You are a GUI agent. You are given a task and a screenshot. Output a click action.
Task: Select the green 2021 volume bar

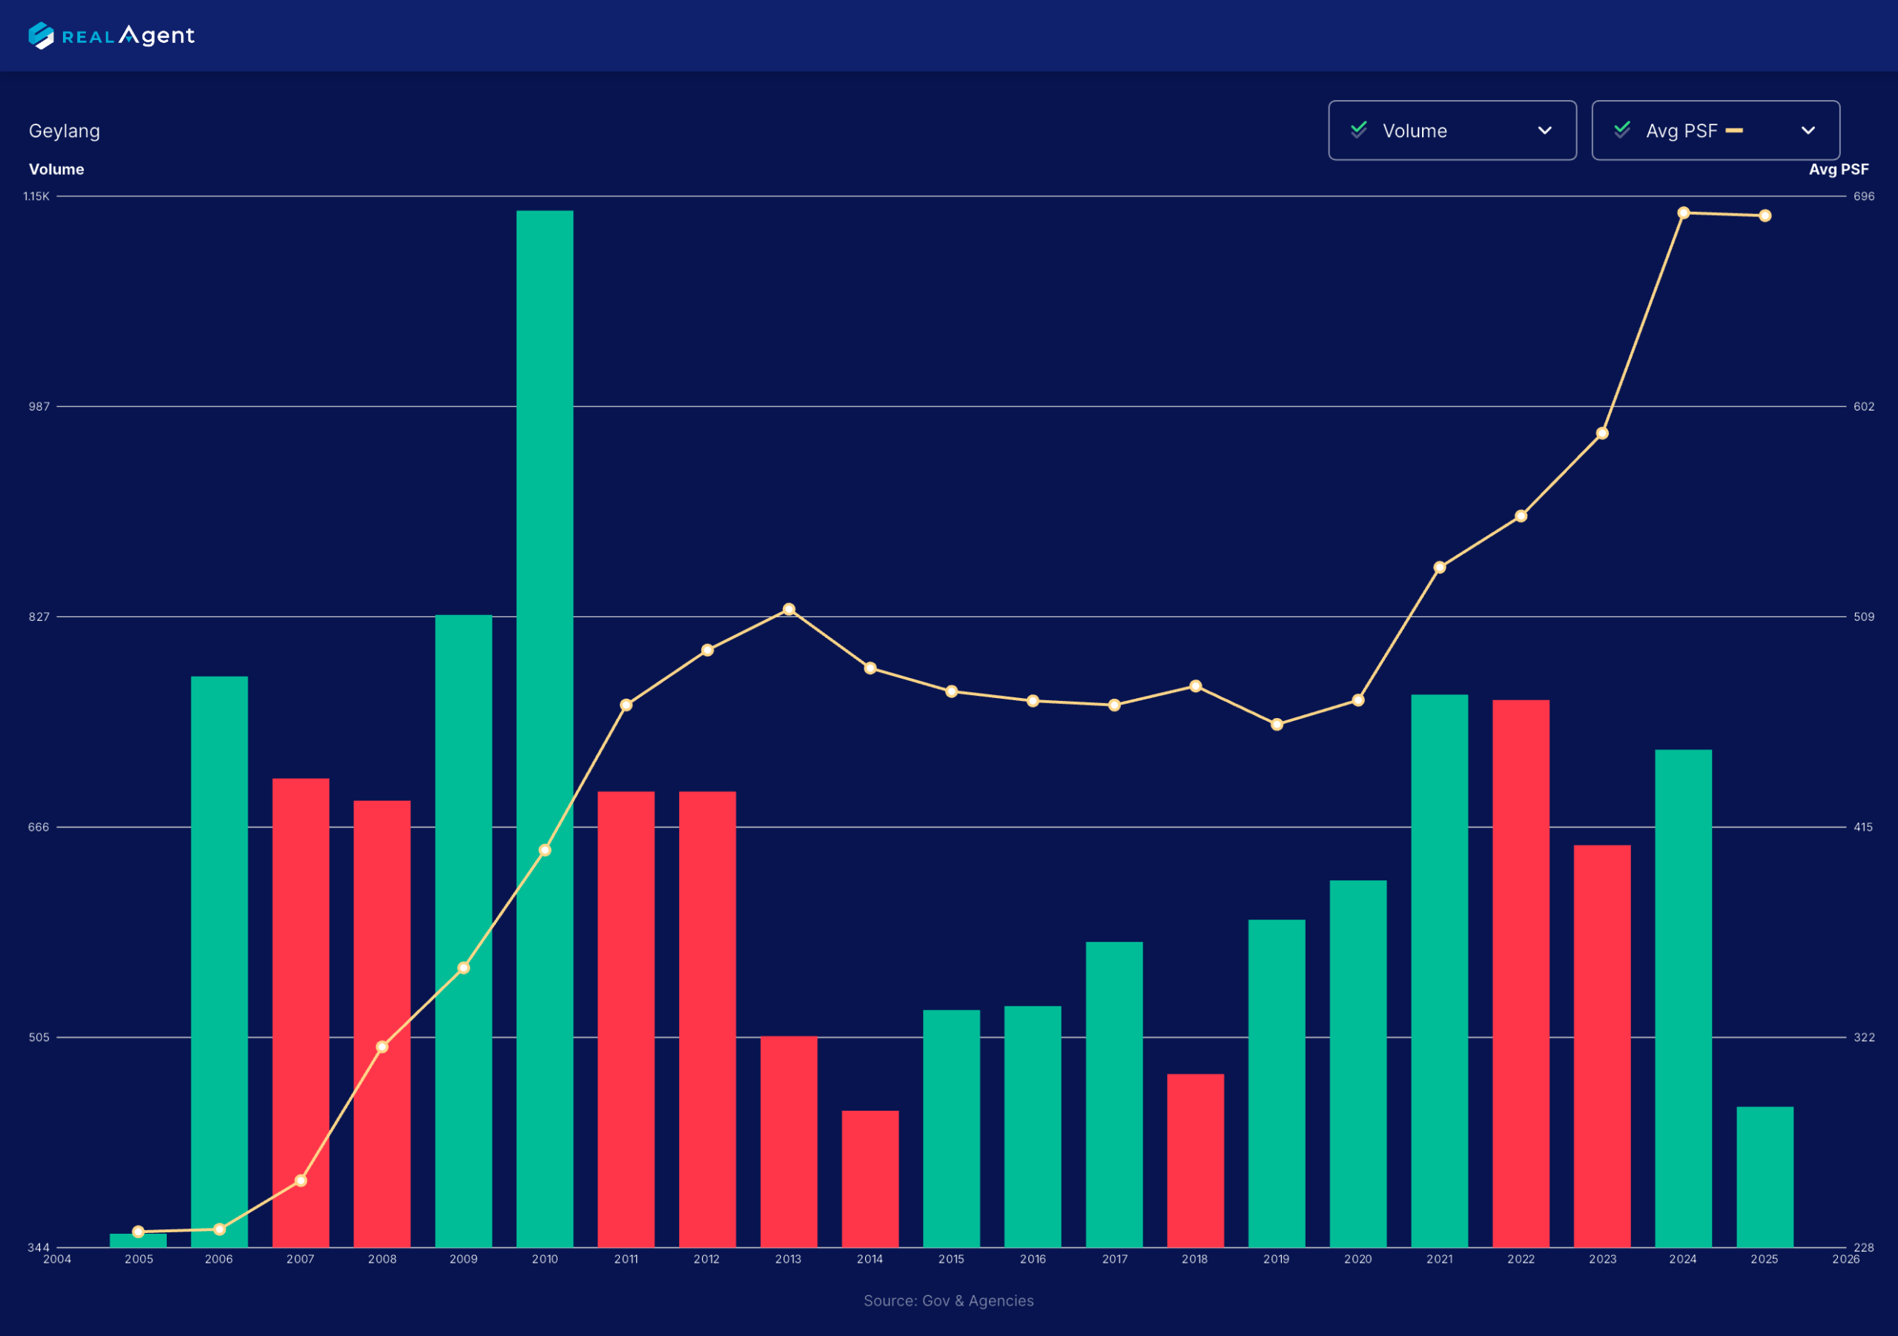pyautogui.click(x=1439, y=971)
